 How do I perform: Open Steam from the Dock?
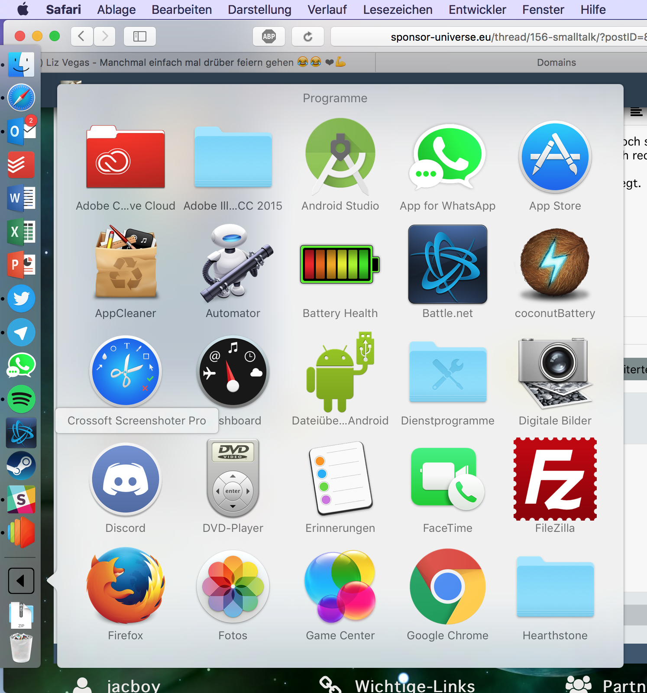coord(21,466)
